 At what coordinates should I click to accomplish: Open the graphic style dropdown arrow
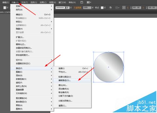[105, 8]
